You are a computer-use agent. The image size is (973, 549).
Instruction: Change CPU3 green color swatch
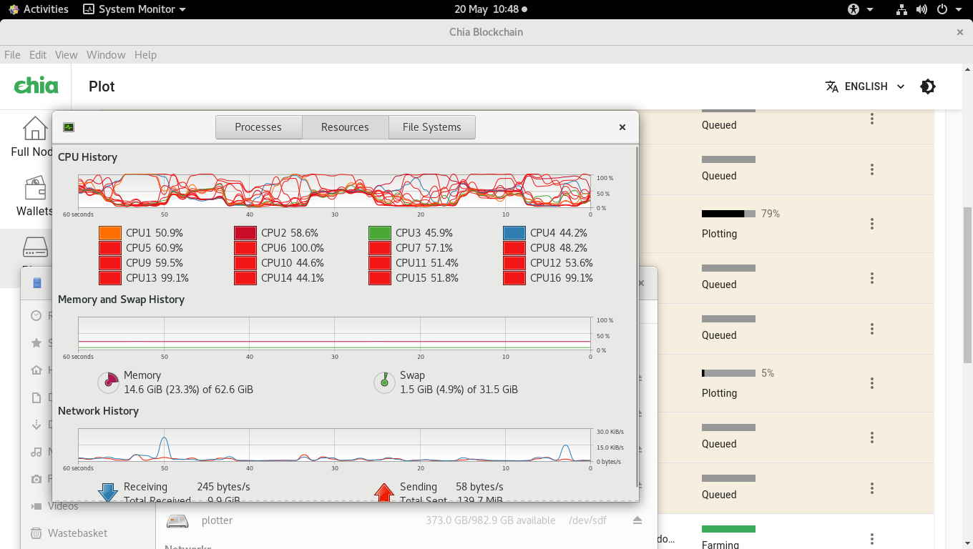click(380, 233)
